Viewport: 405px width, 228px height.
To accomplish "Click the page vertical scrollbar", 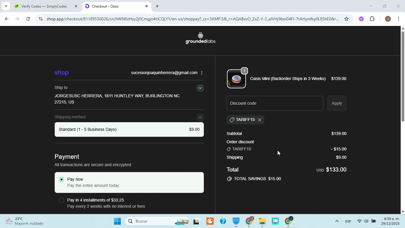I will [403, 77].
